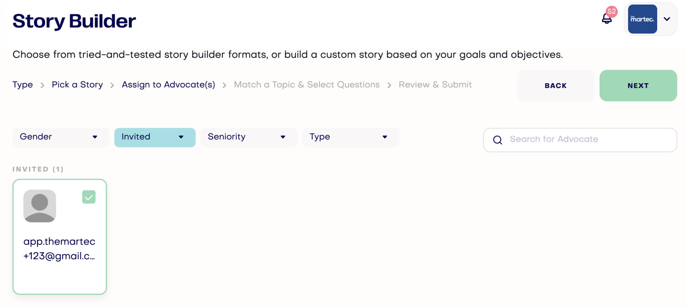Click the red 52 notification badge
The height and width of the screenshot is (307, 686).
(x=612, y=11)
